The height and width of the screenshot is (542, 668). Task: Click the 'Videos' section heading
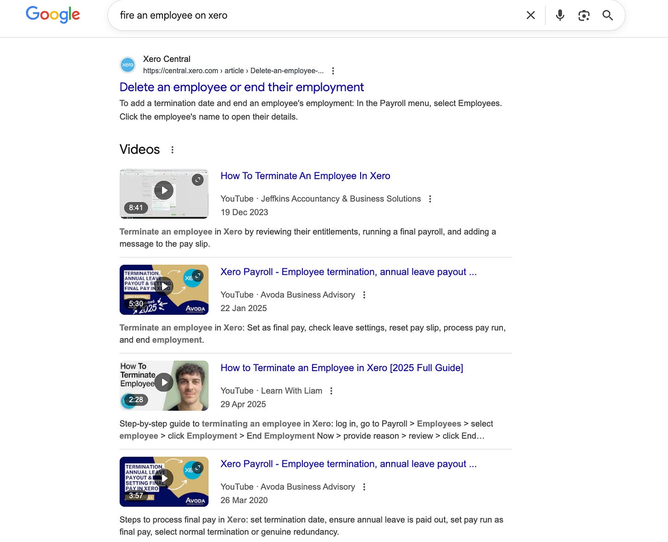(139, 149)
